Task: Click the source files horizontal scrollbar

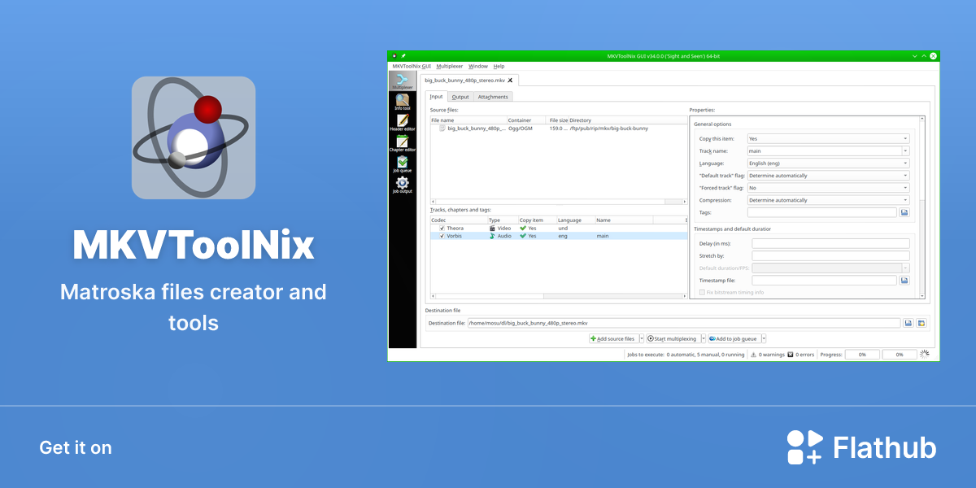Action: click(x=557, y=202)
